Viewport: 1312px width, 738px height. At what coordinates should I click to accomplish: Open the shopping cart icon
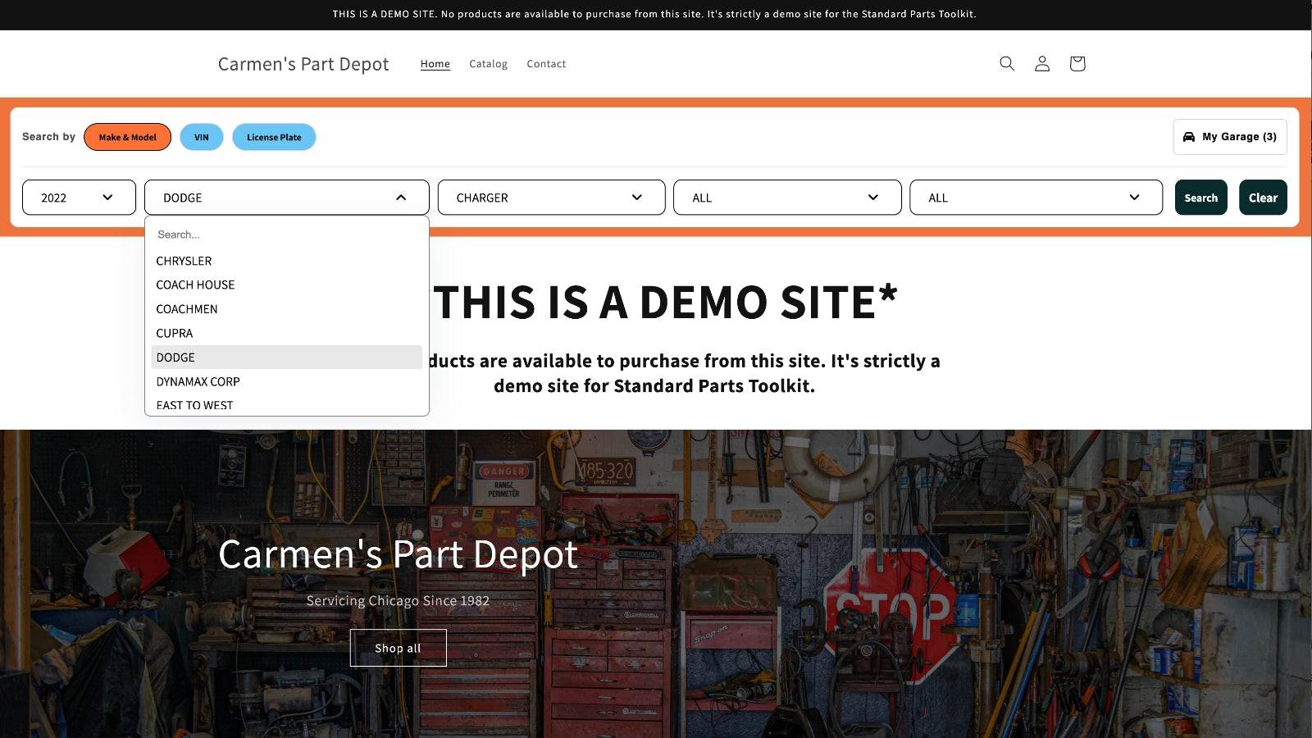pos(1077,64)
